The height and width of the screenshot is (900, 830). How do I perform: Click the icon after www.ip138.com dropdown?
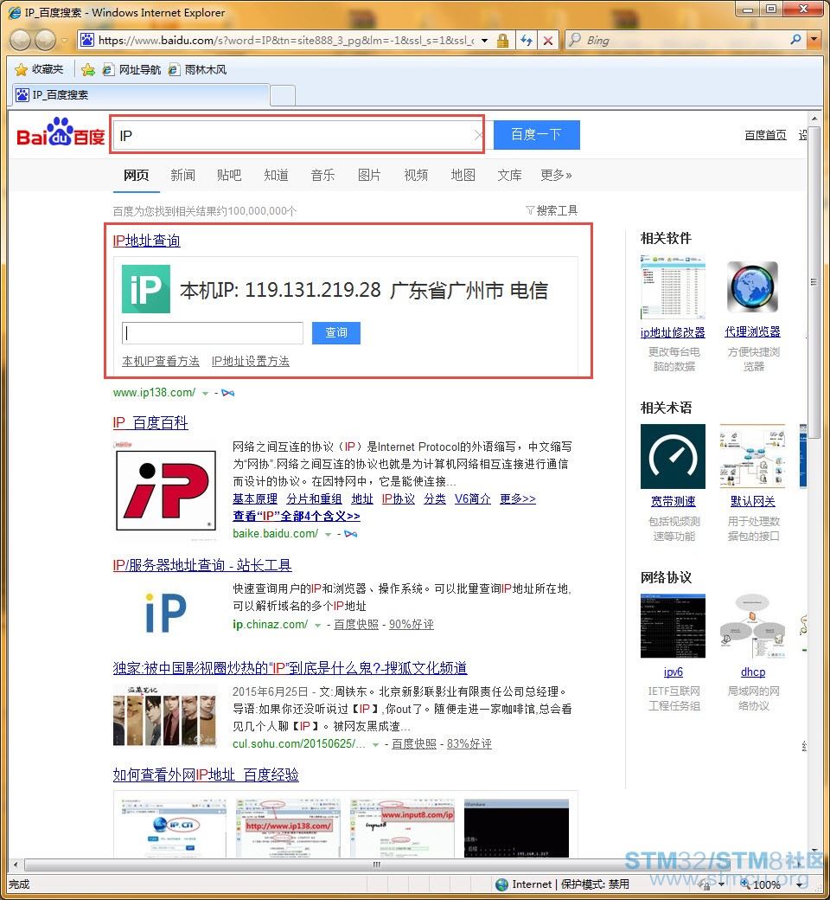tap(227, 393)
